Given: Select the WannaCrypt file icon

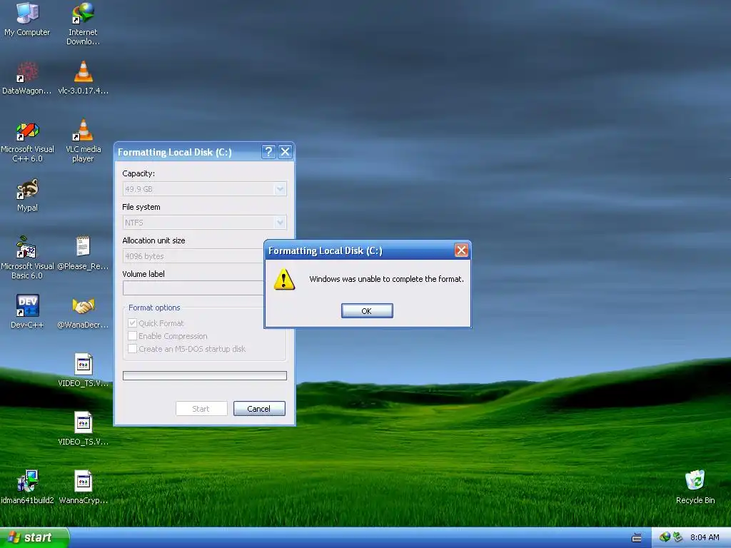Looking at the screenshot, I should (83, 487).
